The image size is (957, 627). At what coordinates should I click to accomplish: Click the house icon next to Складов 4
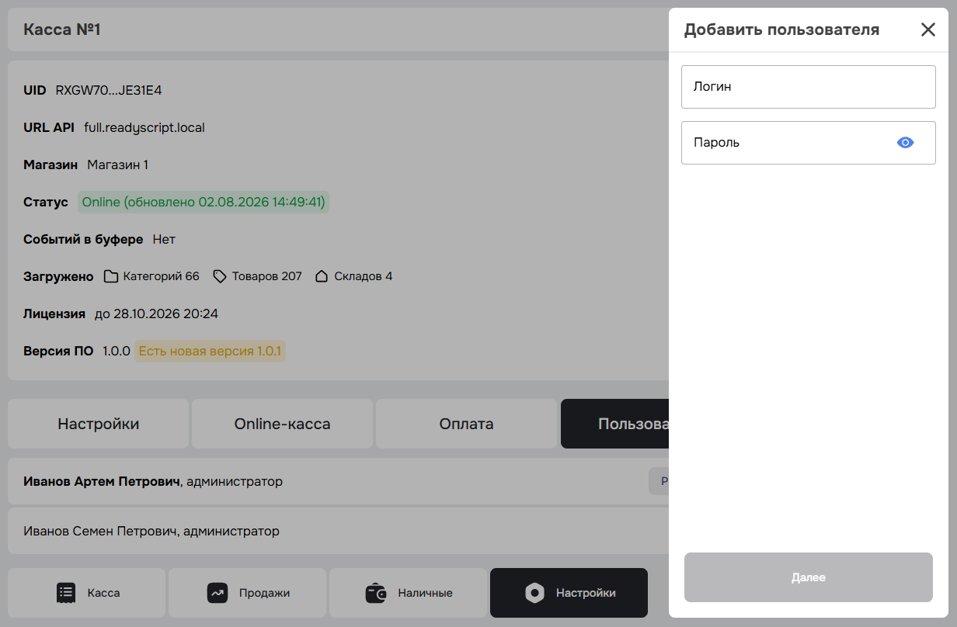click(322, 276)
